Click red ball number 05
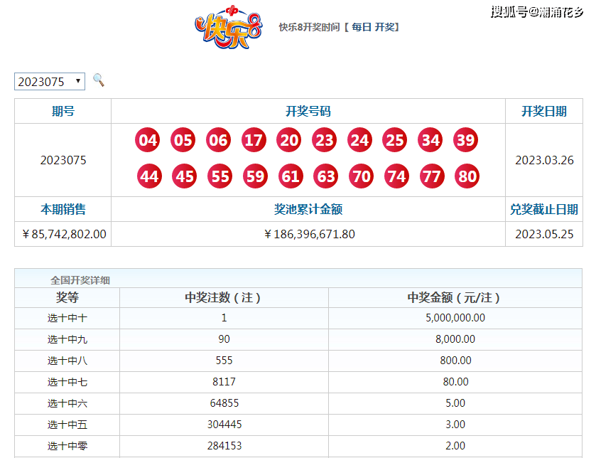The image size is (596, 458). (x=183, y=140)
